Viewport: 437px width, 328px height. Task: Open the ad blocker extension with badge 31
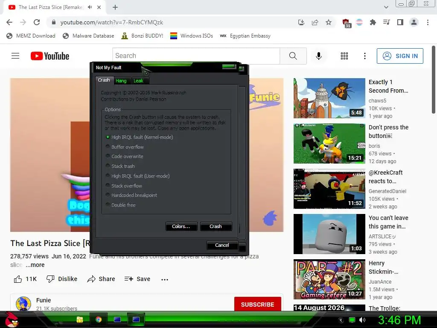click(346, 23)
